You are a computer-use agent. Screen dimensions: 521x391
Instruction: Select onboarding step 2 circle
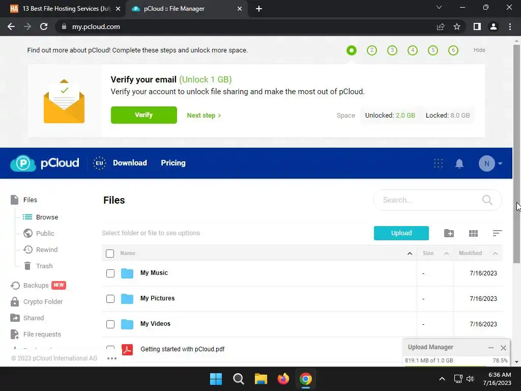pyautogui.click(x=372, y=50)
